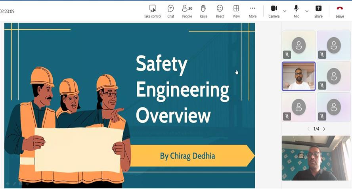352x189 pixels.
Task: Share your screen with the Share button
Action: [x=318, y=11]
